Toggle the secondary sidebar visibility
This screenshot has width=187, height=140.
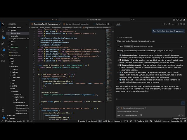pos(184,20)
